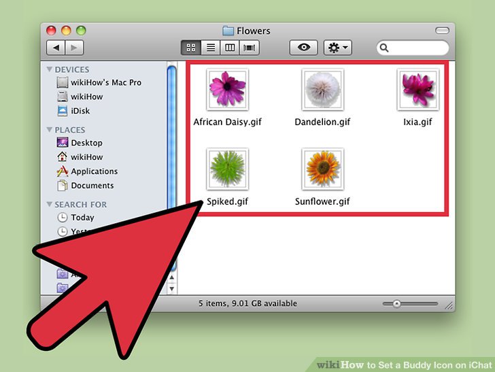Click the Applications icon in sidebar

62,171
